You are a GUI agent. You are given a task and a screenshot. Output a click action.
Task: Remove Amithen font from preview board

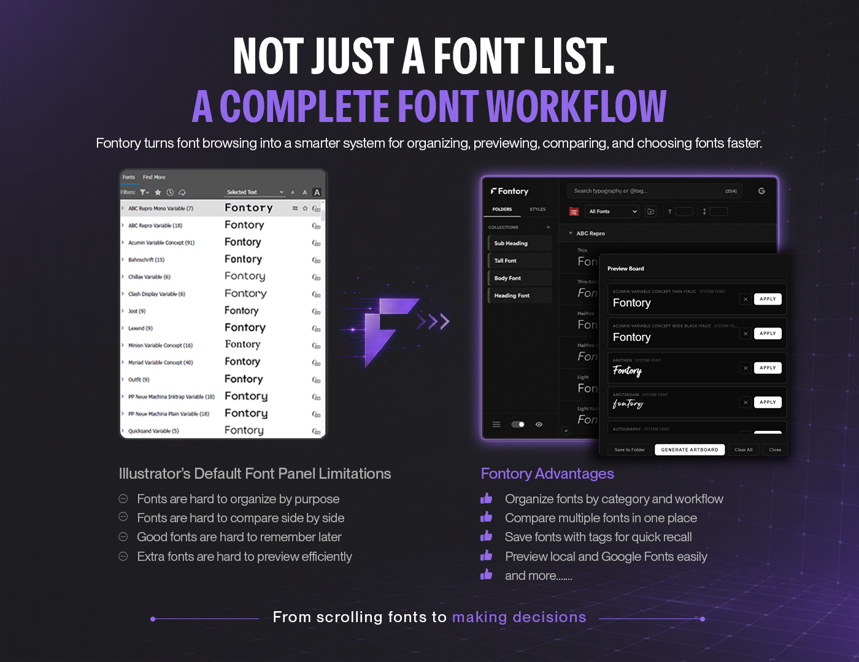coord(745,368)
